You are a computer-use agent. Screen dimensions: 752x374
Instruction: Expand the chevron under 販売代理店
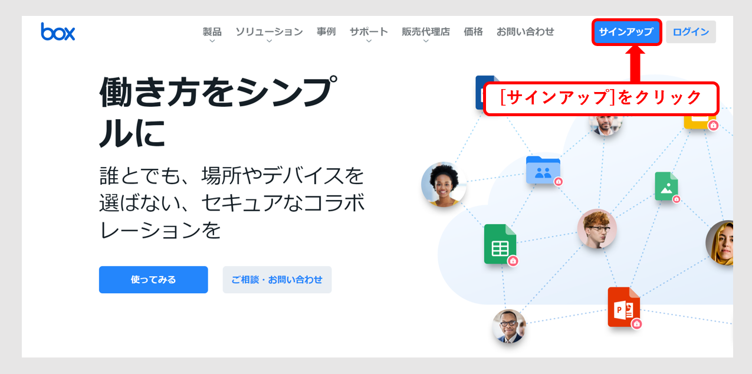click(426, 41)
